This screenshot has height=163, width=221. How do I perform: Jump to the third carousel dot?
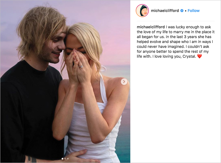point(68,159)
